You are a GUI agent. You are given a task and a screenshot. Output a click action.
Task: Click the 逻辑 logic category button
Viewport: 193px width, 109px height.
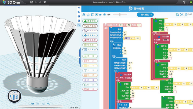90,56
